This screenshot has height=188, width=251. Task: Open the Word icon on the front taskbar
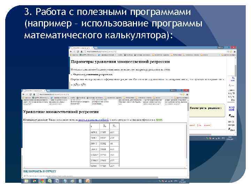pos(57,181)
